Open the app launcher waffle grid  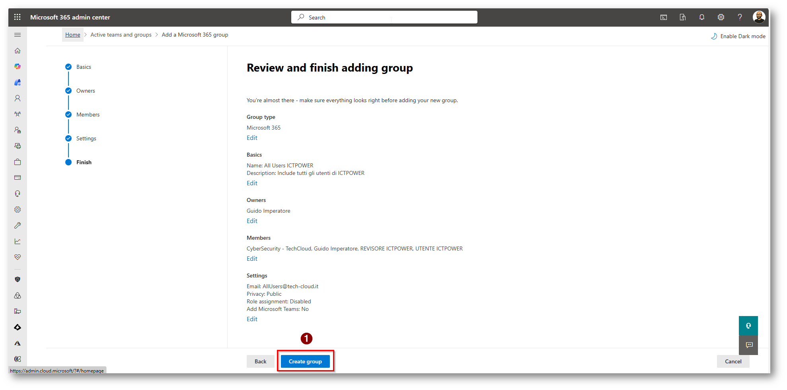(x=17, y=17)
